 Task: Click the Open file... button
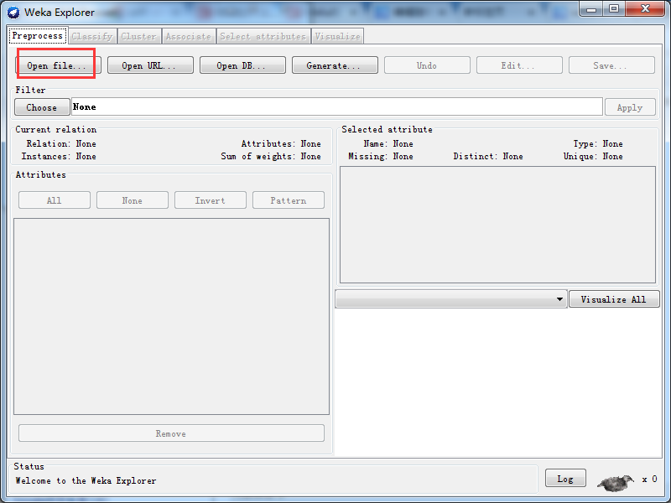coord(57,65)
